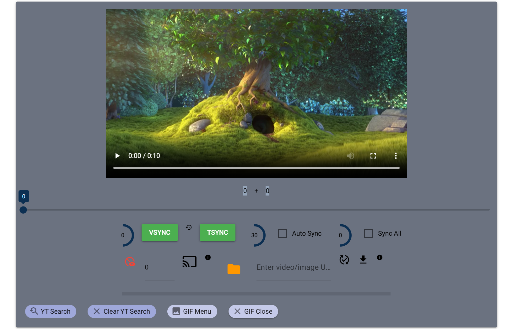
Task: Seek on the video progress bar
Action: 256,168
